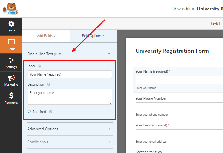This screenshot has height=153, width=223.
Task: Click help icon next to Label
Action: [40, 66]
